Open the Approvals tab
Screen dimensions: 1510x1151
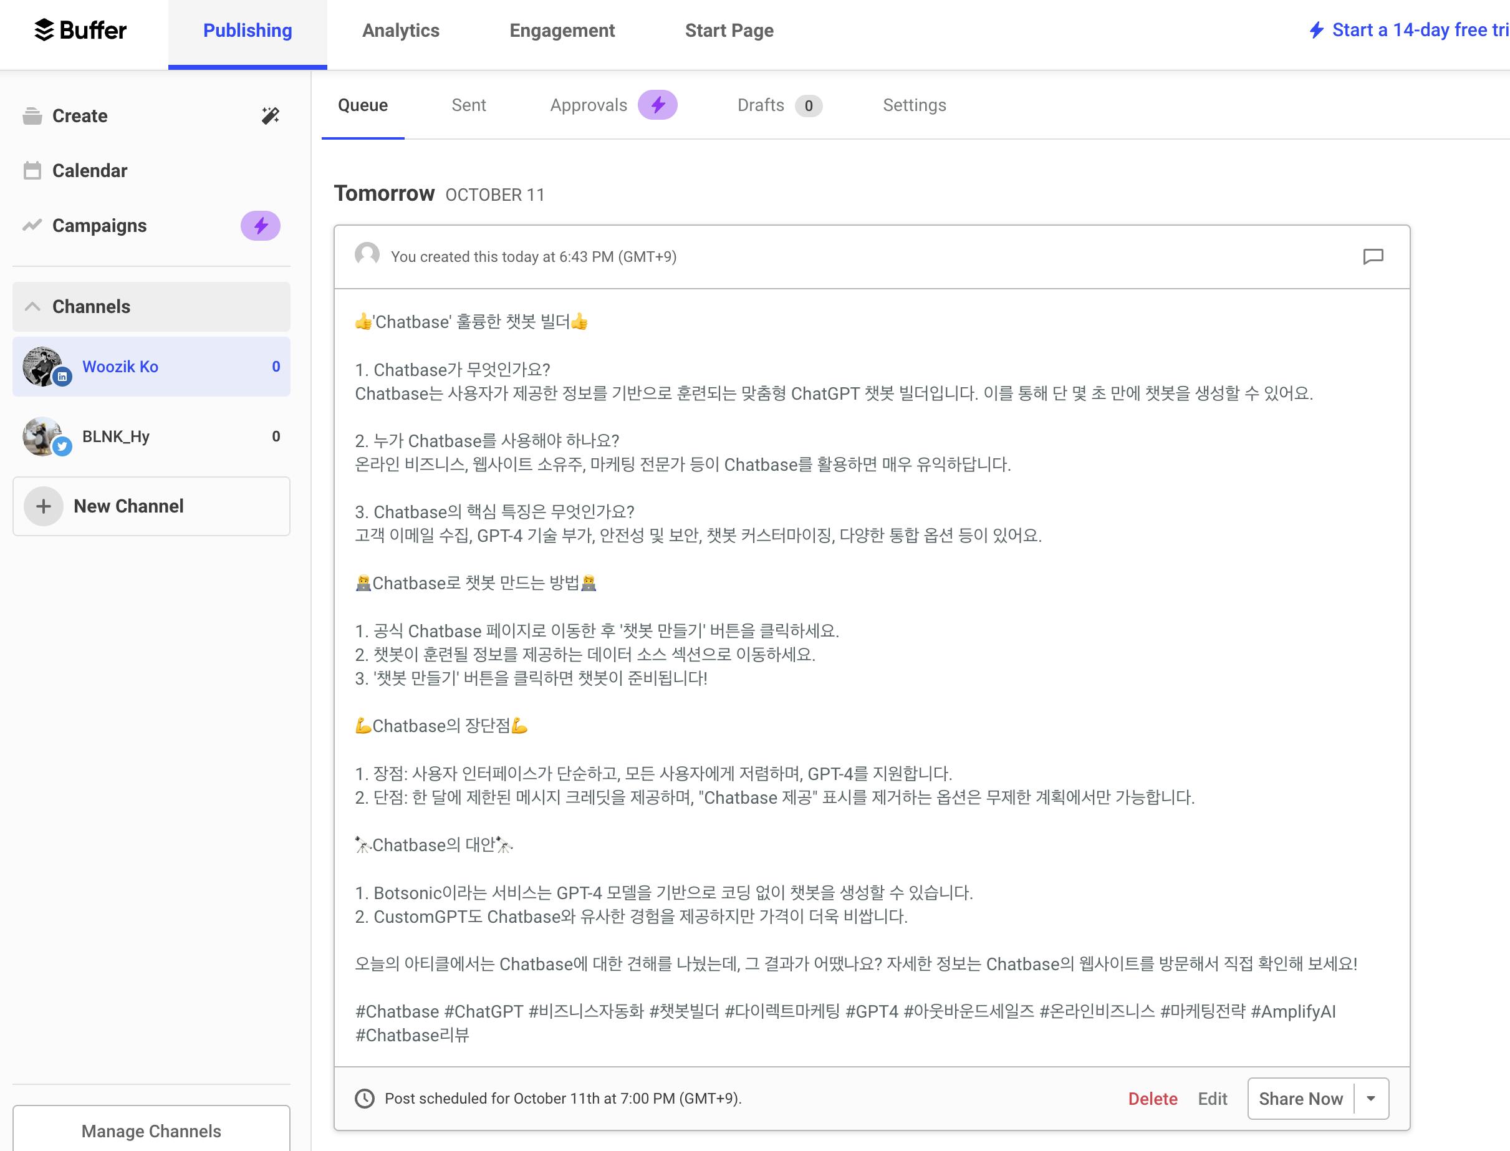point(589,105)
